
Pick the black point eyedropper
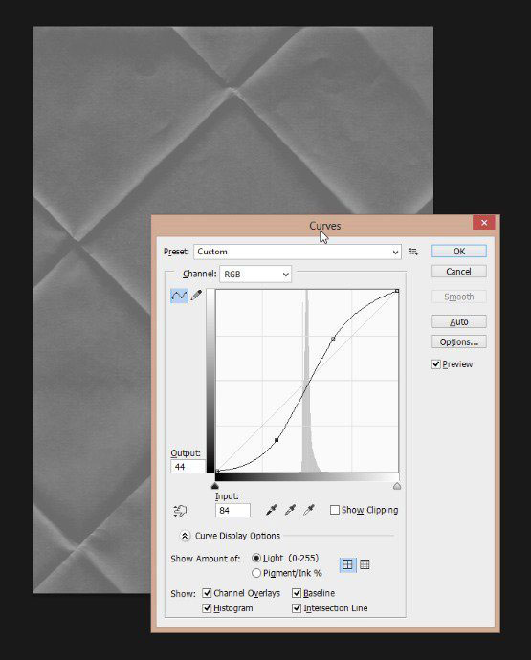(x=272, y=510)
